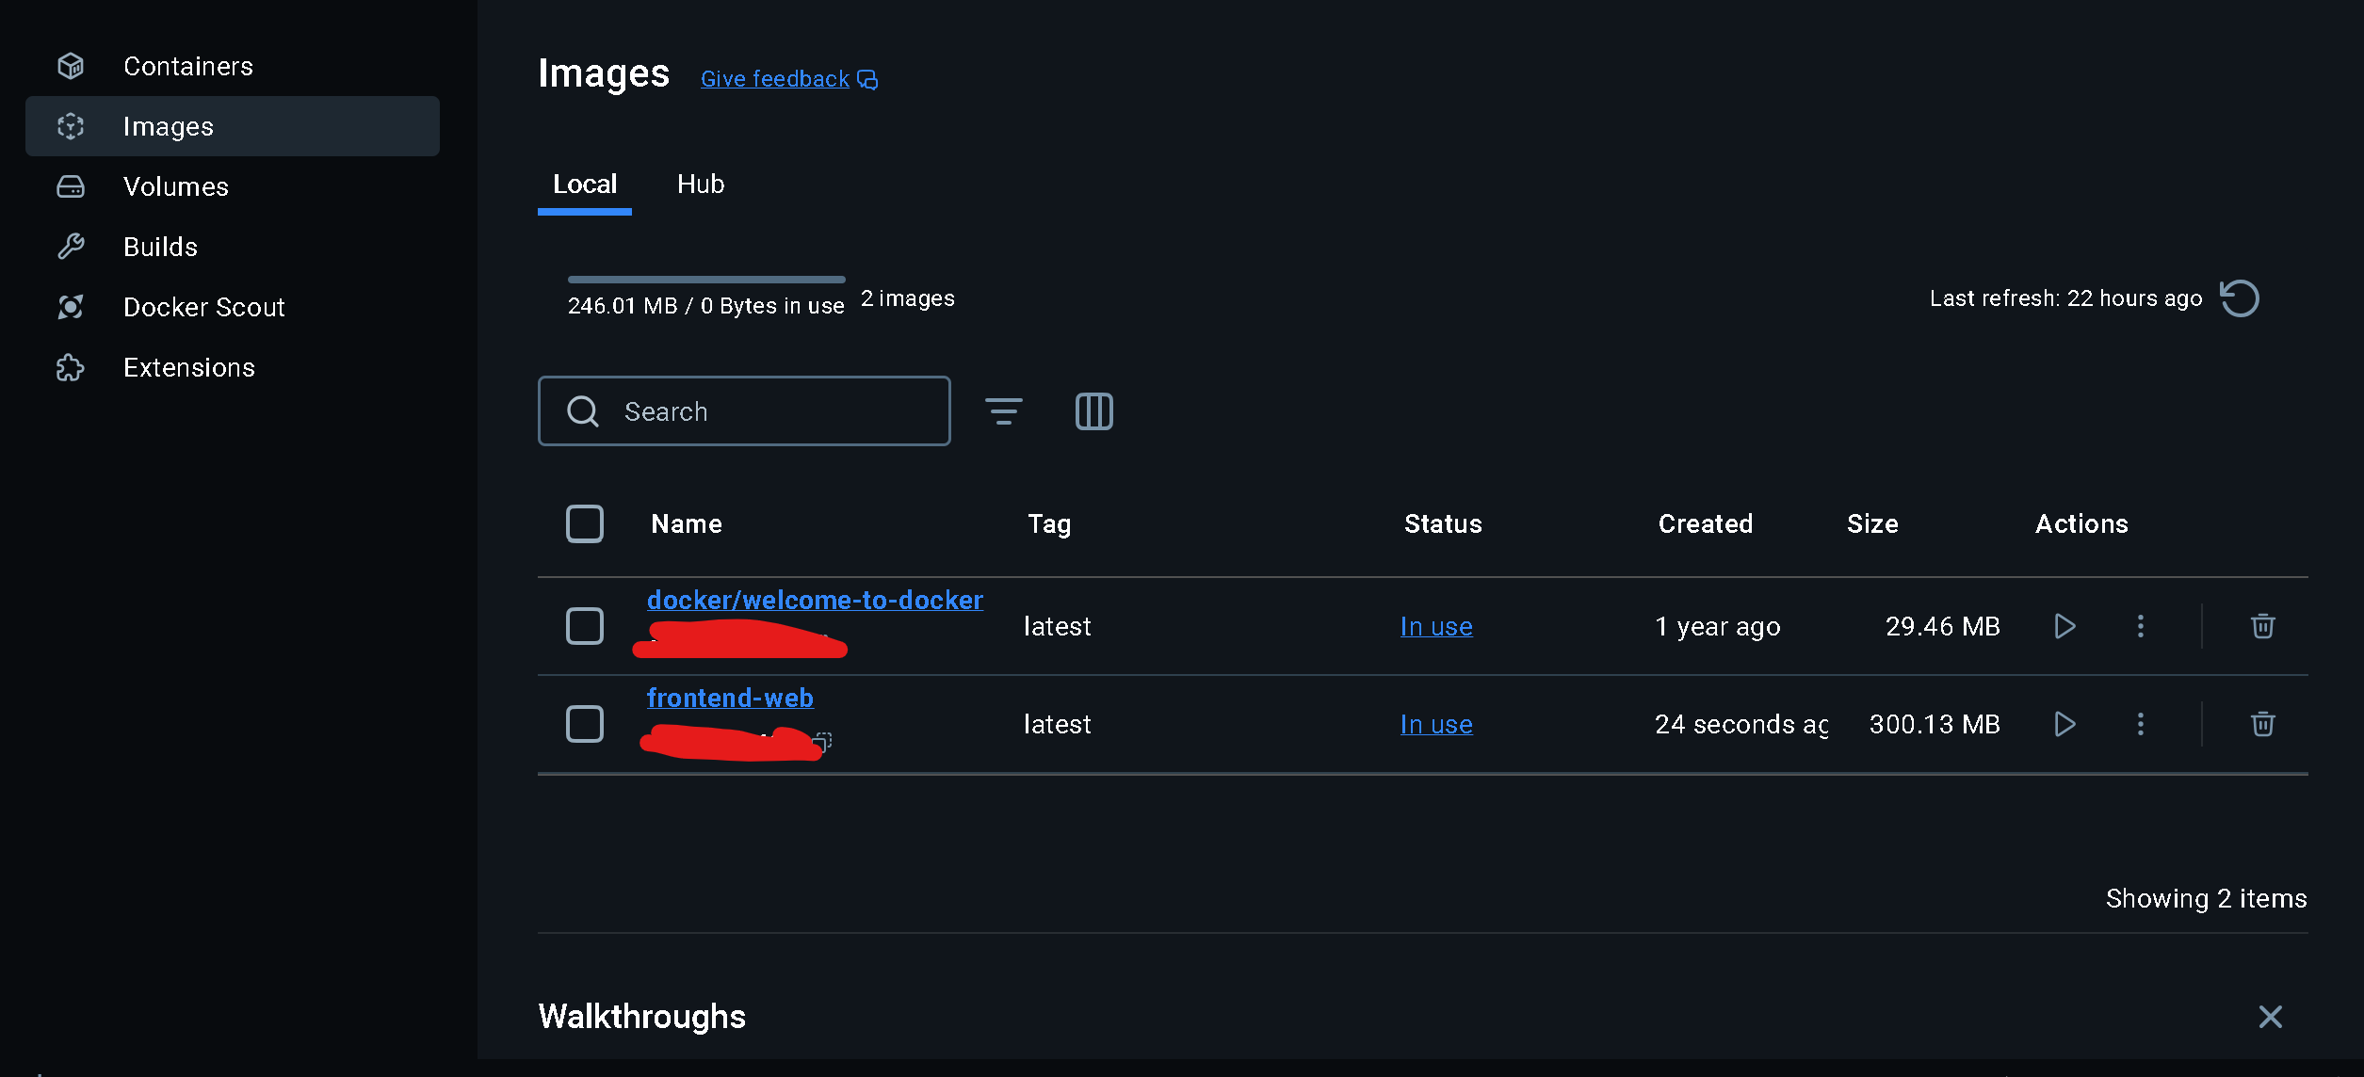Close the Walkthroughs section
The height and width of the screenshot is (1077, 2364).
pyautogui.click(x=2271, y=1017)
